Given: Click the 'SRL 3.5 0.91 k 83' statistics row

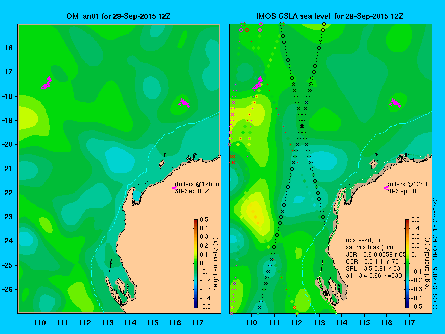Looking at the screenshot, I should (x=373, y=268).
